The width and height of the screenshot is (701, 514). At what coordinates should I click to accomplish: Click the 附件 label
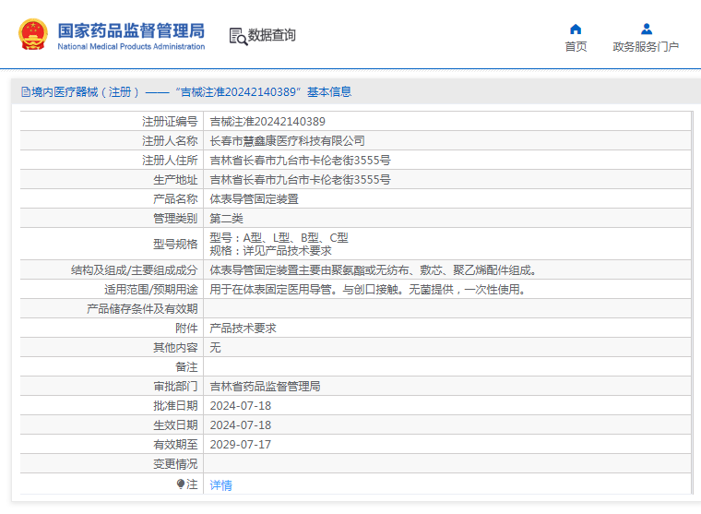(x=186, y=329)
